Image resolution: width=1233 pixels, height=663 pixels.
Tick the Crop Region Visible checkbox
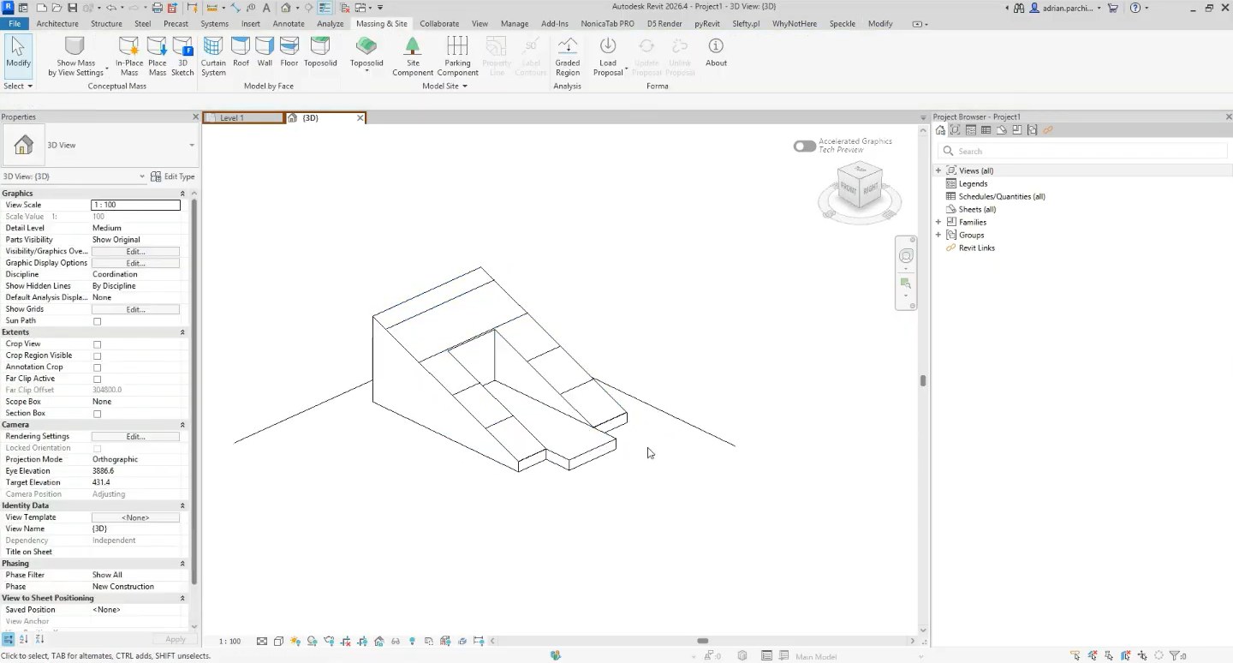97,356
